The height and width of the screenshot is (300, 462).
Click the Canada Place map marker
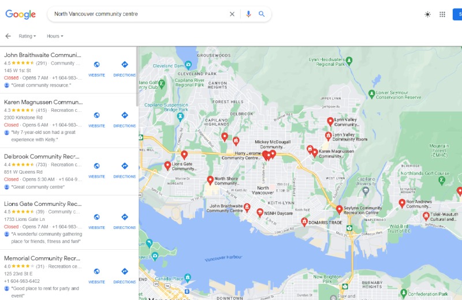(187, 277)
